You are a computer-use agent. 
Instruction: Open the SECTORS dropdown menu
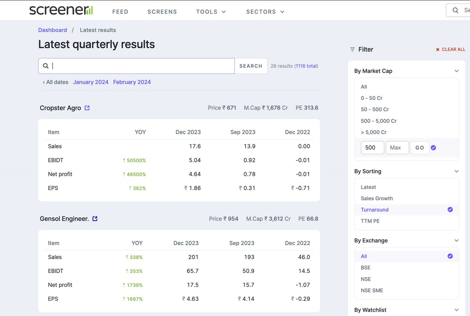pos(265,12)
